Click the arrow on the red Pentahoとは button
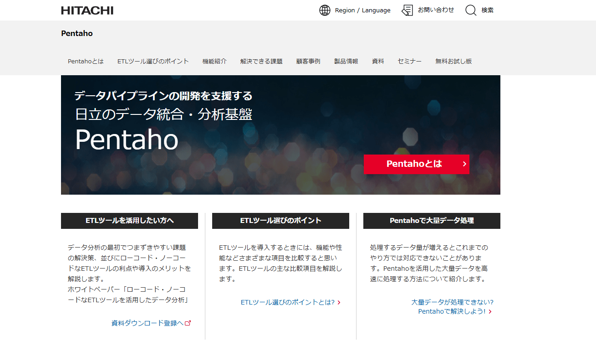This screenshot has width=596, height=341. point(464,164)
